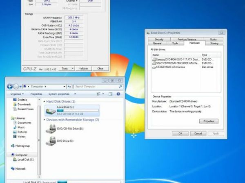Select Desktop in navigation pane

pyautogui.click(x=20, y=100)
